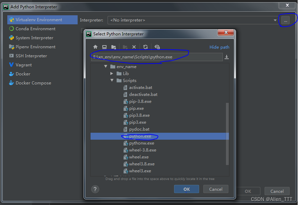This screenshot has height=205, width=298.
Task: Toggle show hidden files and directories
Action: tap(157, 47)
